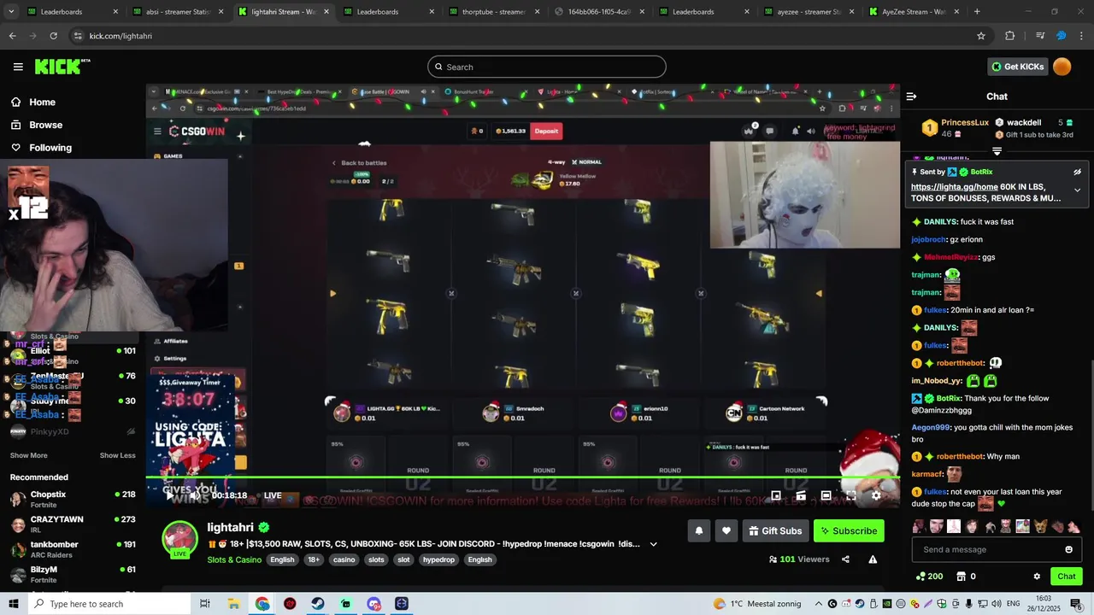
Task: Open the chat settings gear
Action: (1037, 577)
